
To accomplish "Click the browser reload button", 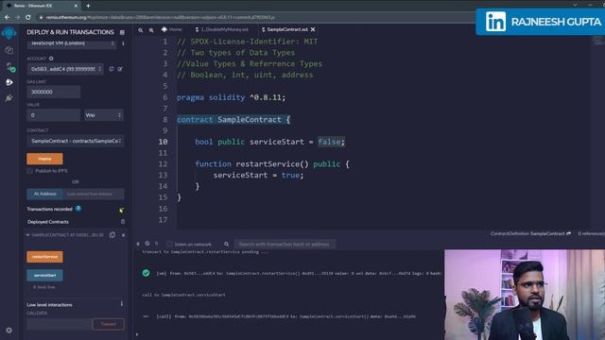I will pos(27,17).
